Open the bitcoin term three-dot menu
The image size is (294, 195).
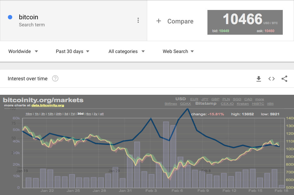coord(138,20)
